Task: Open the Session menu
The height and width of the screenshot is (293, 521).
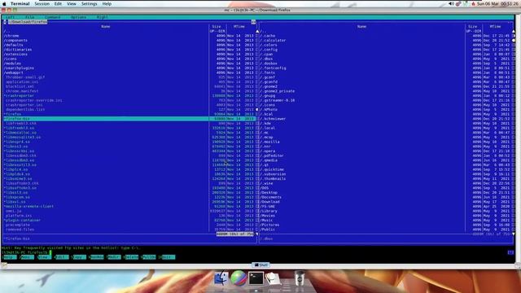Action: coord(42,3)
